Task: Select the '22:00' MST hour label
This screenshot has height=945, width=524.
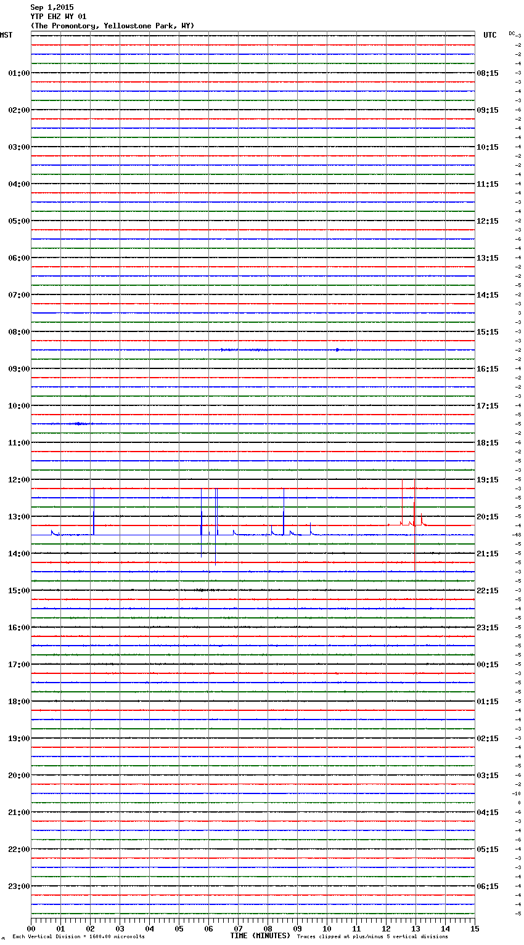Action: point(19,850)
